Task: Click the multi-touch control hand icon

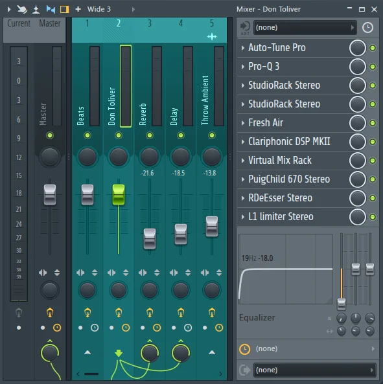Action: [x=22, y=9]
